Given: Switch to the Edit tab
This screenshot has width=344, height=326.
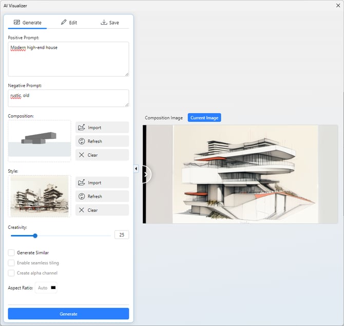Looking at the screenshot, I should click(x=69, y=23).
